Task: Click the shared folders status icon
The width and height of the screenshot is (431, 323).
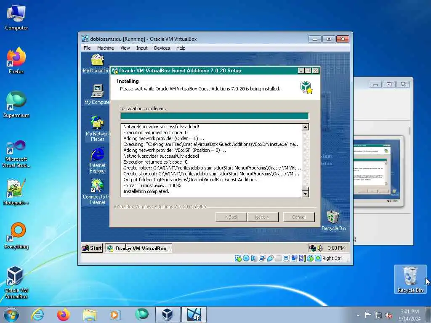Action: tap(278, 258)
